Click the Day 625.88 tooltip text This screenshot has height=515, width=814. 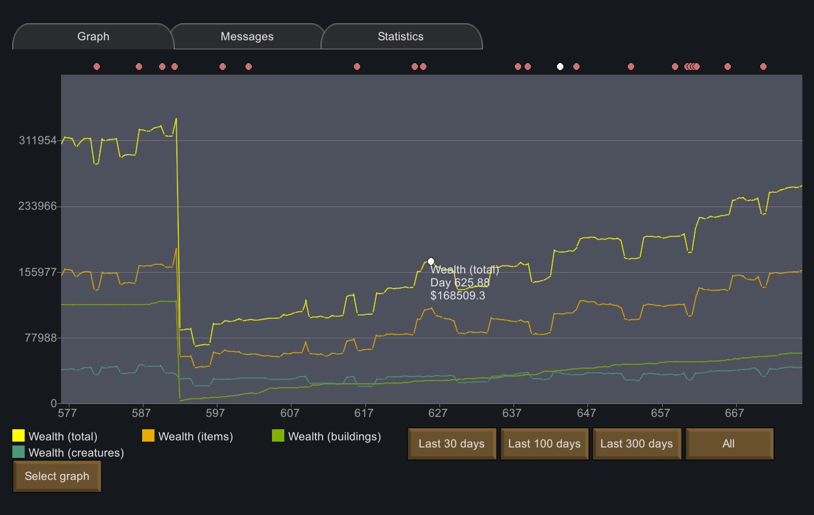(460, 283)
